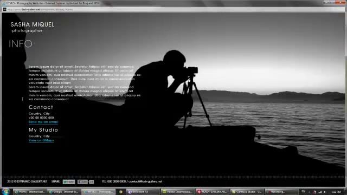347x195 pixels.
Task: Click the Facebook Like button
Action: pos(82,182)
